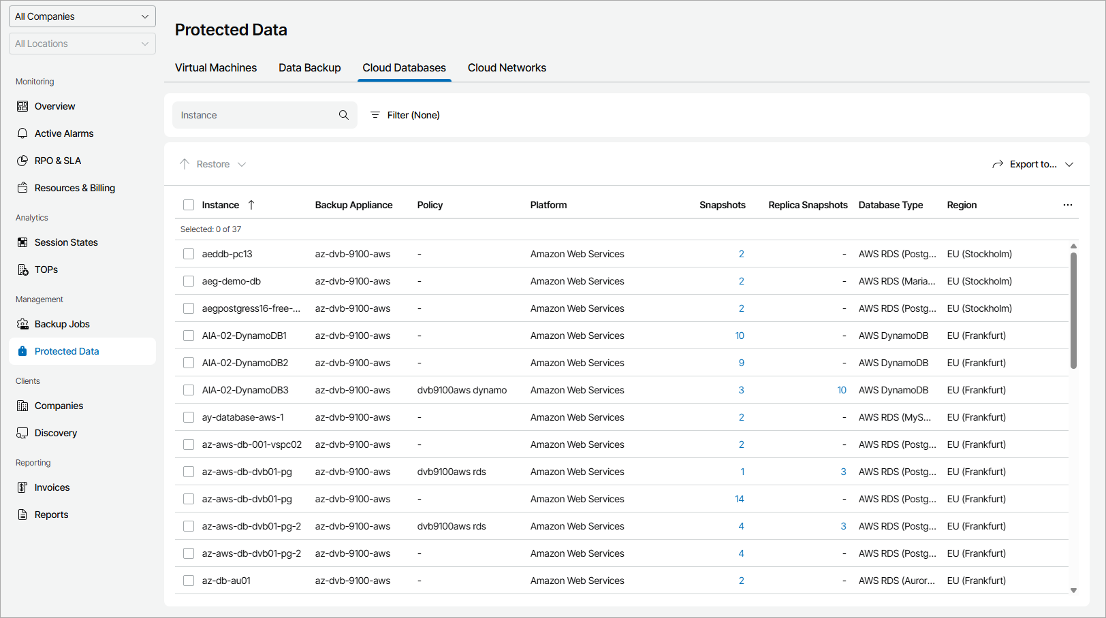Open the Filter (None) button
The height and width of the screenshot is (618, 1106).
405,115
